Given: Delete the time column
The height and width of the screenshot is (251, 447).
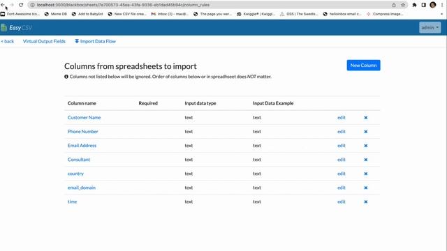Looking at the screenshot, I should pyautogui.click(x=366, y=201).
